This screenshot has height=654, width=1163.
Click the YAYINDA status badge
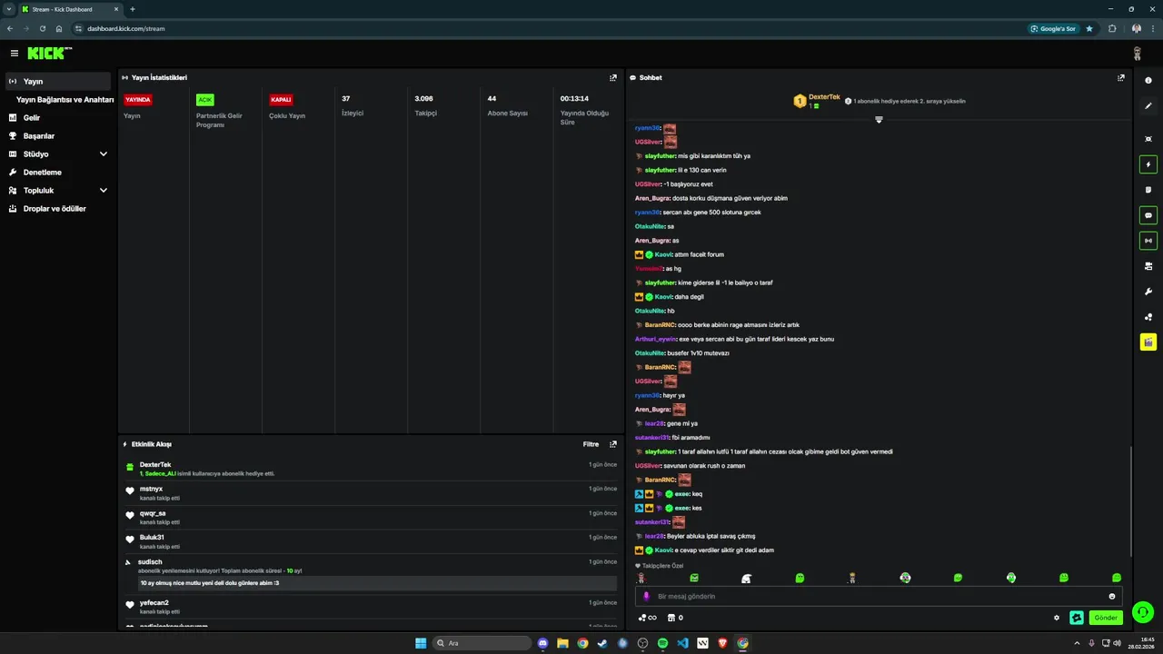[x=138, y=100]
